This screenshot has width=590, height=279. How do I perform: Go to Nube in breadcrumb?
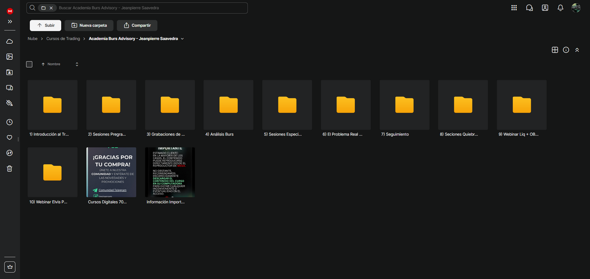tap(33, 39)
